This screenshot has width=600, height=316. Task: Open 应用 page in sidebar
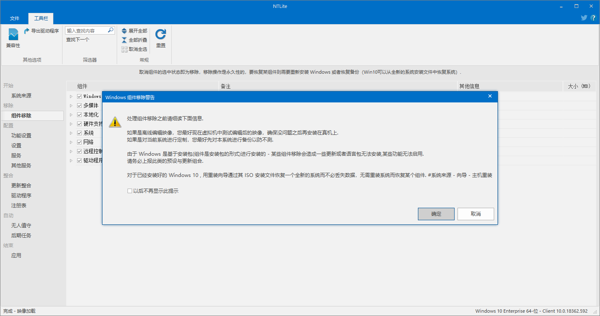(16, 256)
